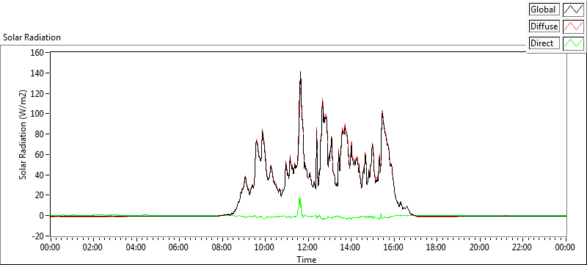The image size is (587, 265).
Task: Click the Direct plot legend label
Action: [544, 43]
